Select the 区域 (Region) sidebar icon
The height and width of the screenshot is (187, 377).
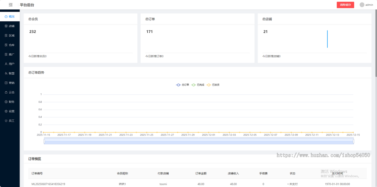(x=10, y=35)
